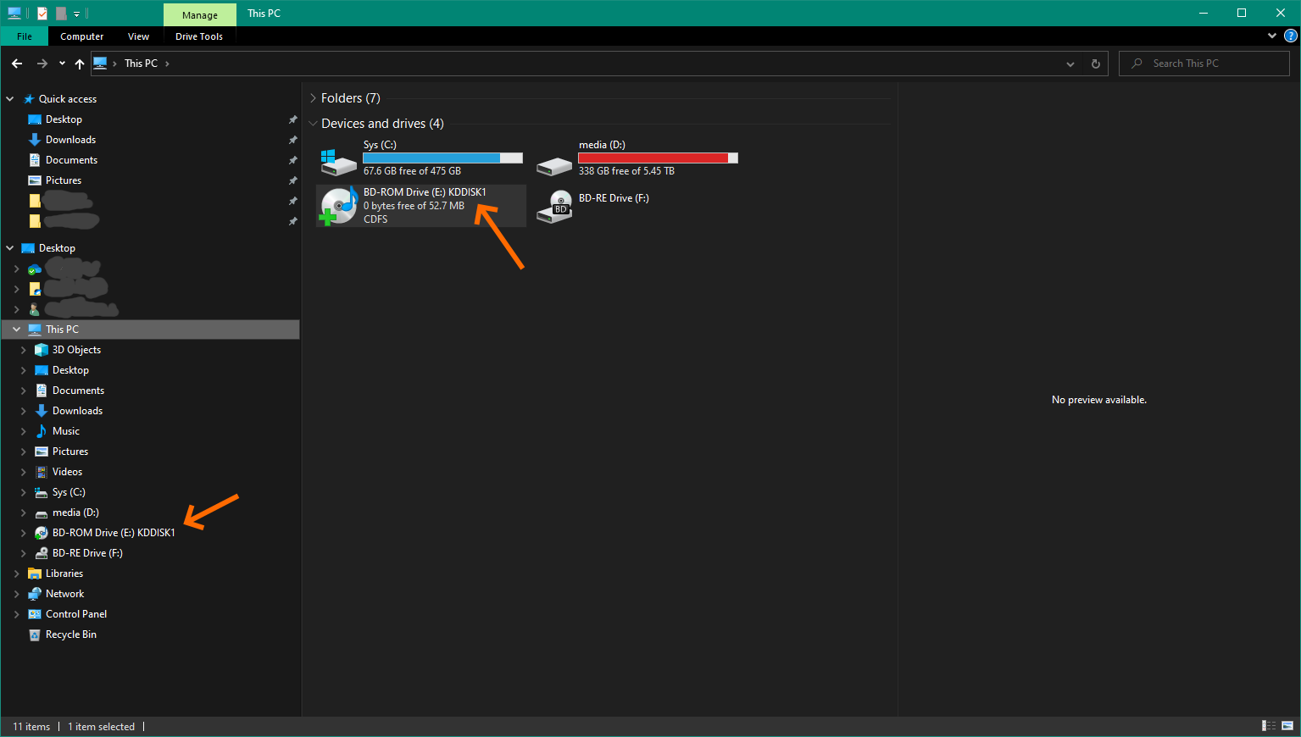
Task: Click the pin icon beside Downloads
Action: tap(292, 140)
